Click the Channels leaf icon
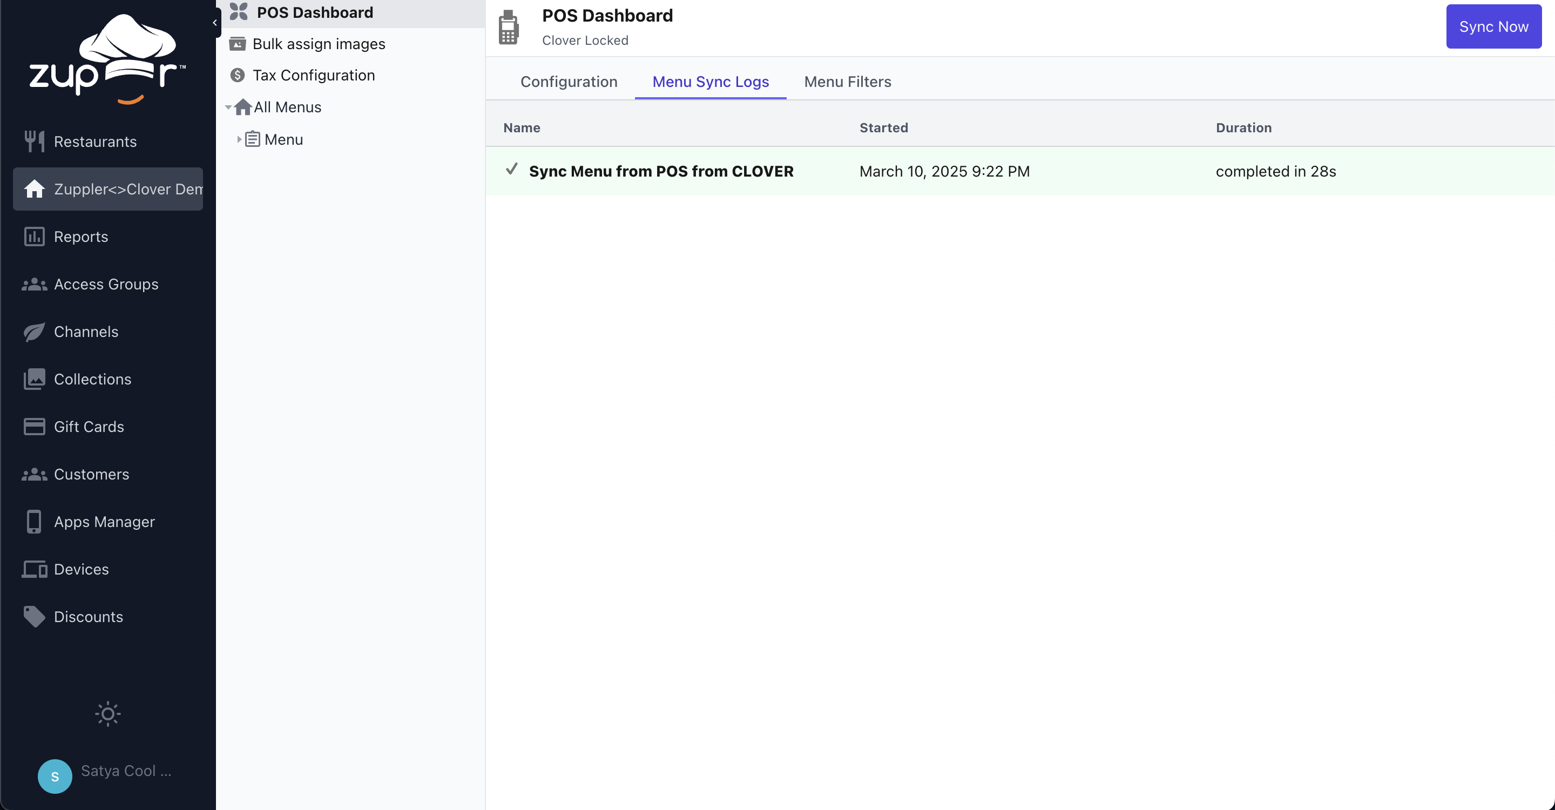 [34, 332]
